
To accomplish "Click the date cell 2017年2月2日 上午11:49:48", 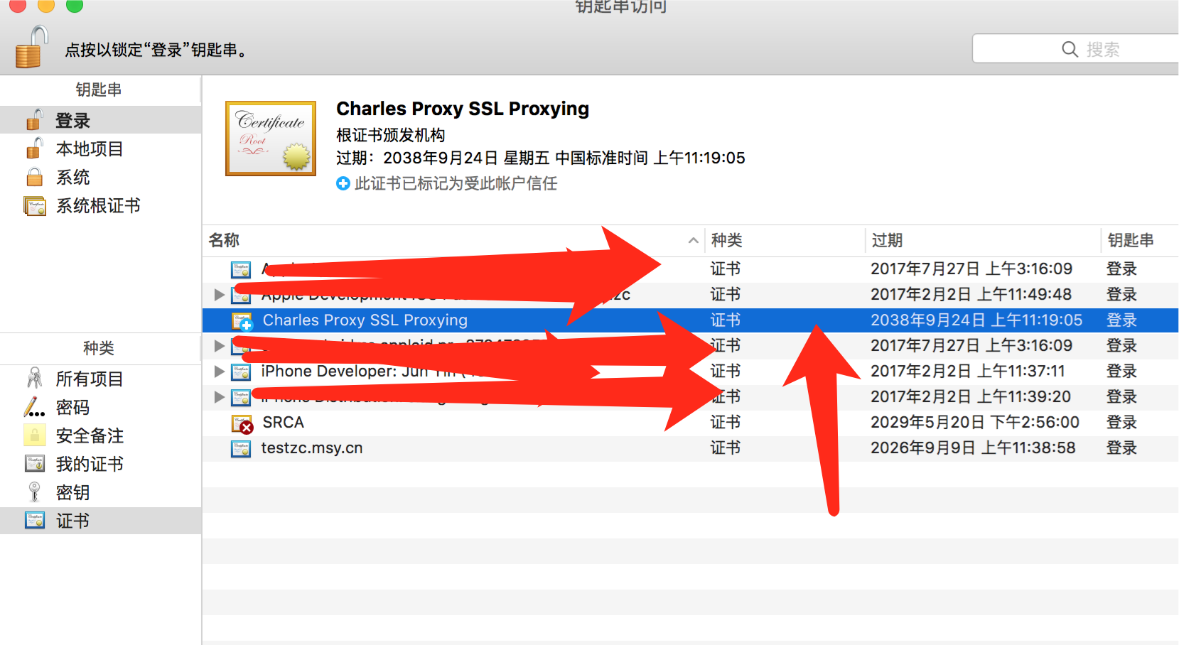I will (971, 294).
